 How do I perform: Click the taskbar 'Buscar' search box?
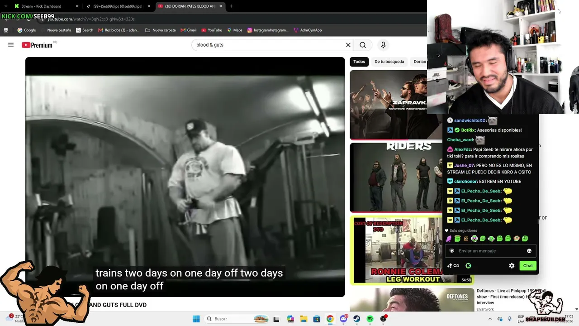coord(236,319)
